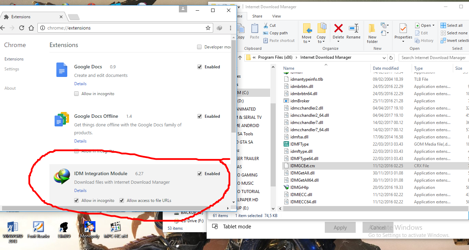Image resolution: width=469 pixels, height=250 pixels.
Task: Open Properties dropdown arrow
Action: [403, 42]
